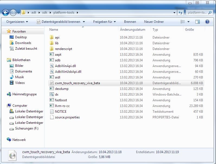Click Brennen in the toolbar
This screenshot has height=164, width=216.
[130, 22]
